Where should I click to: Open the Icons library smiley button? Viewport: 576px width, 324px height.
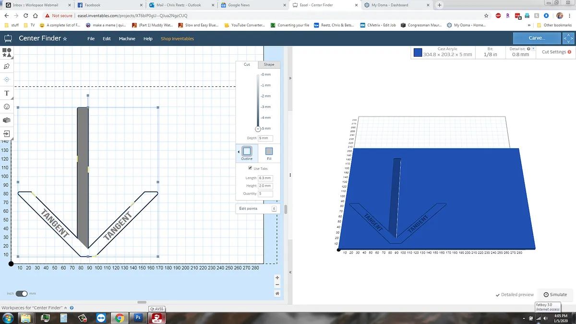(7, 106)
